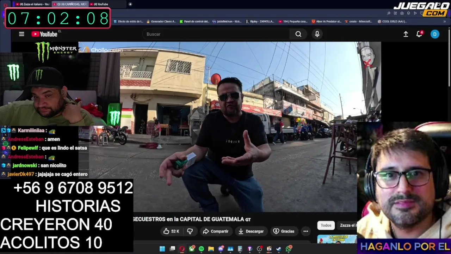The height and width of the screenshot is (254, 451).
Task: Start voice search with the microphone
Action: coord(317,34)
